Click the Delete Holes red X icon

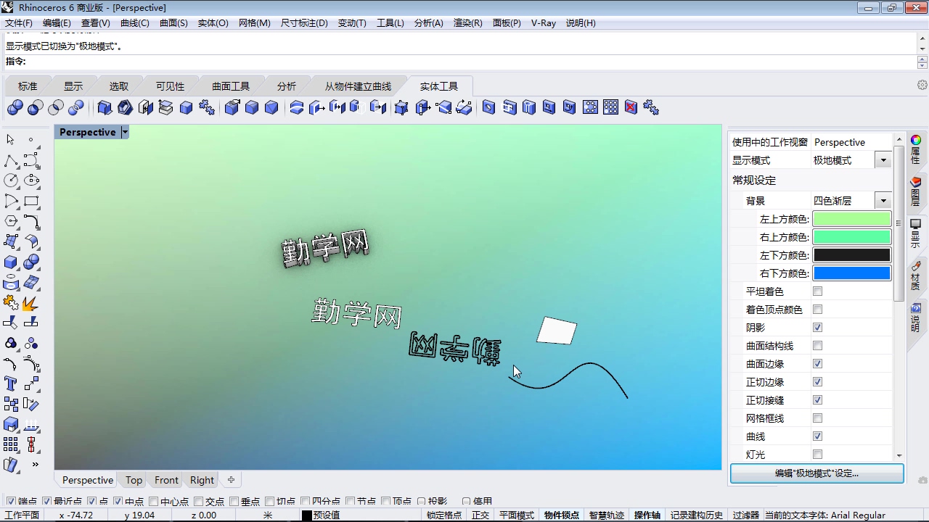[x=631, y=107]
